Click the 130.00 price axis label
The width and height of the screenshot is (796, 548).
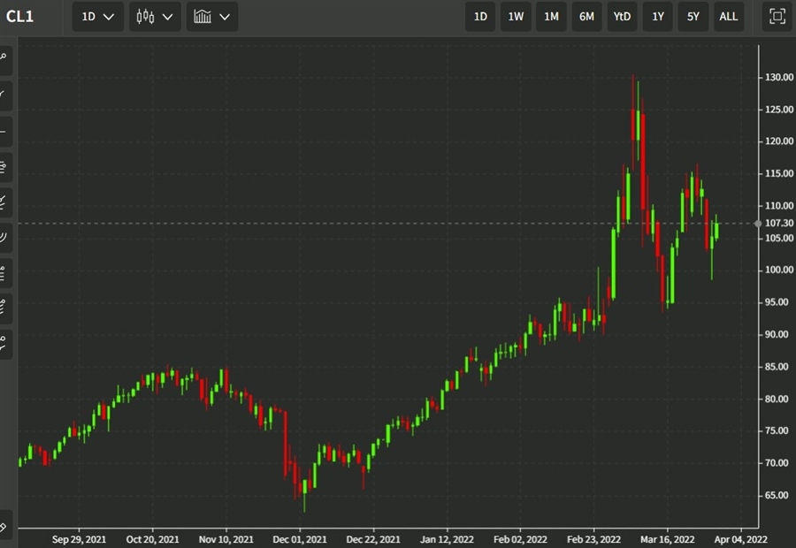coord(778,77)
